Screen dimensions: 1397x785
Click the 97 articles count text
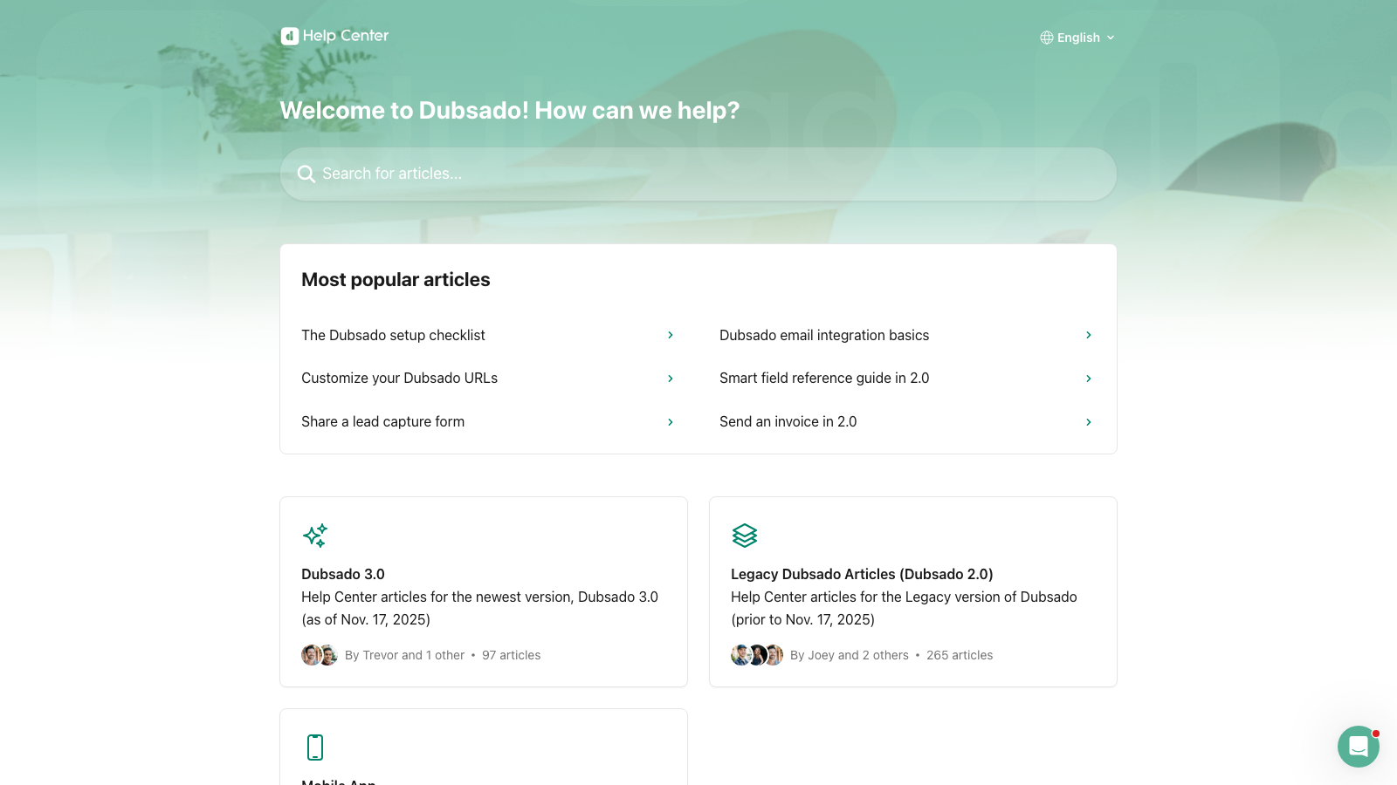(511, 655)
